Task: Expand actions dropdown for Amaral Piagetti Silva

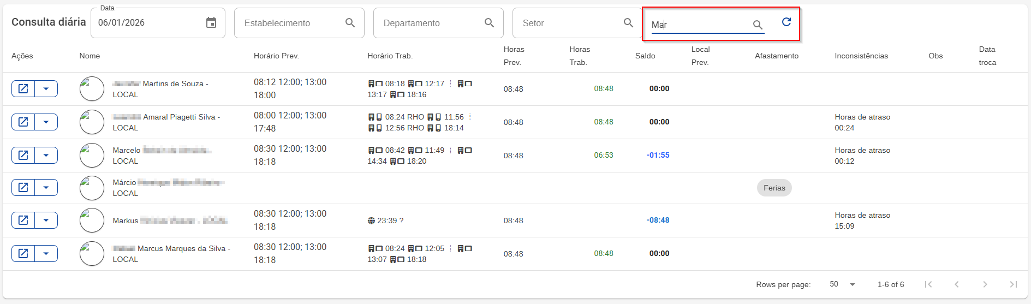Action: coord(46,122)
